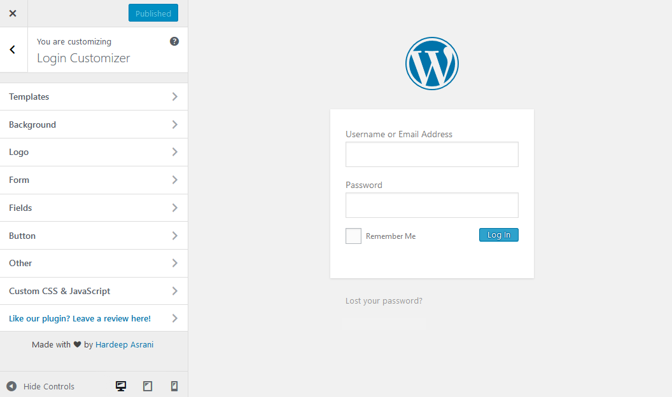Screen dimensions: 672x397
Task: Check the Remember Me checkbox
Action: 353,236
